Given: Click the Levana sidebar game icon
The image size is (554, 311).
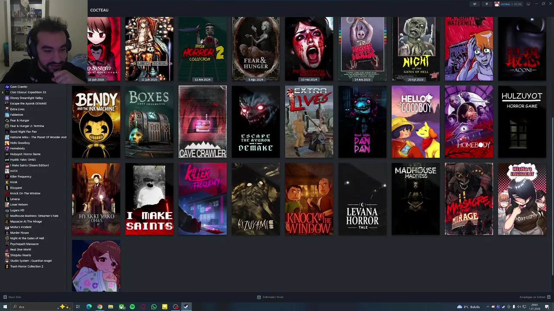Looking at the screenshot, I should click(x=7, y=199).
